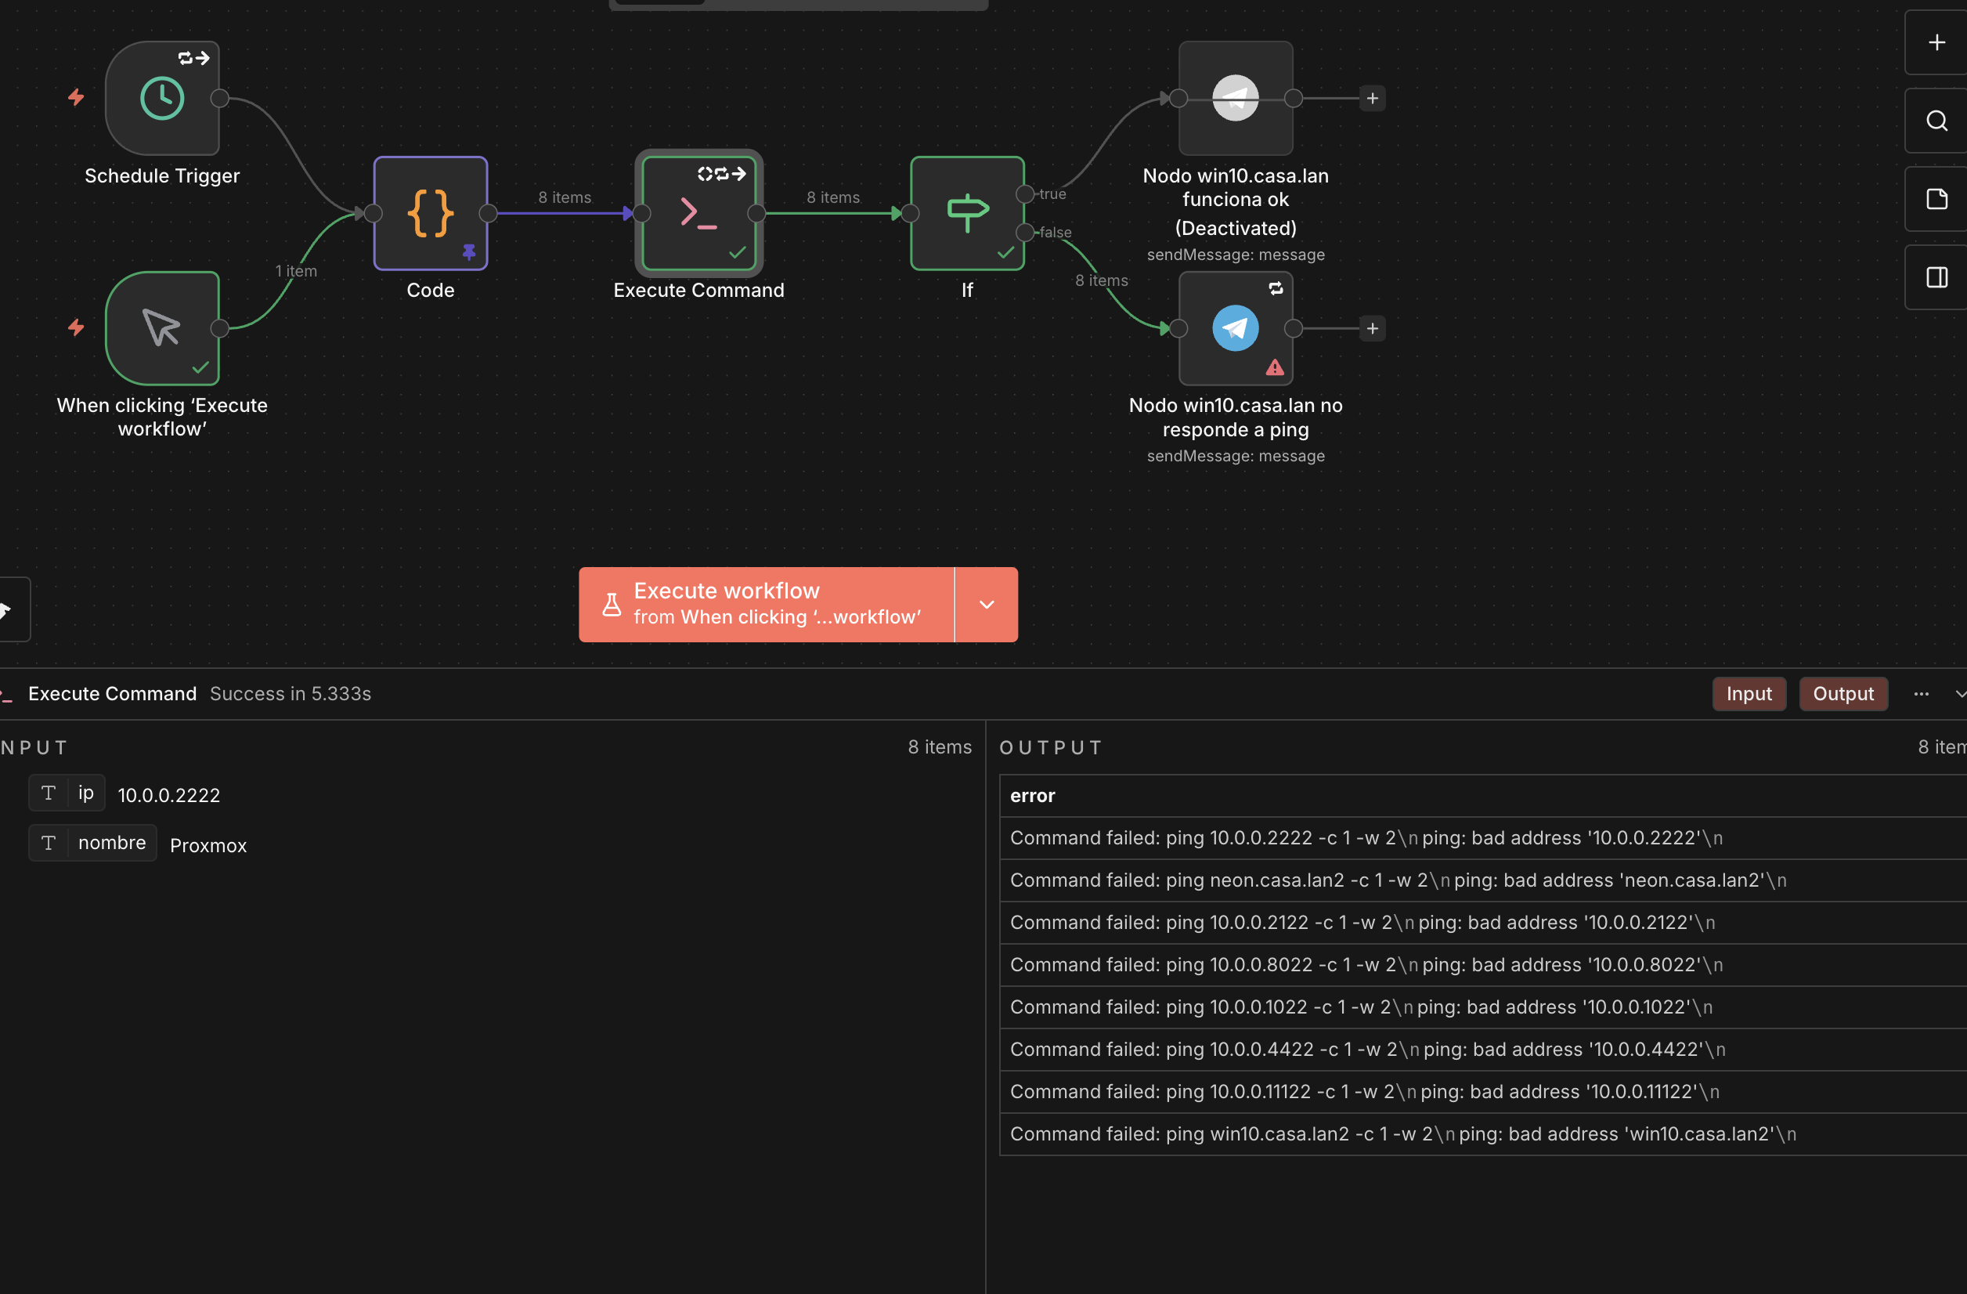Toggle the Input pane button
Viewport: 1967px width, 1294px height.
(x=1748, y=694)
